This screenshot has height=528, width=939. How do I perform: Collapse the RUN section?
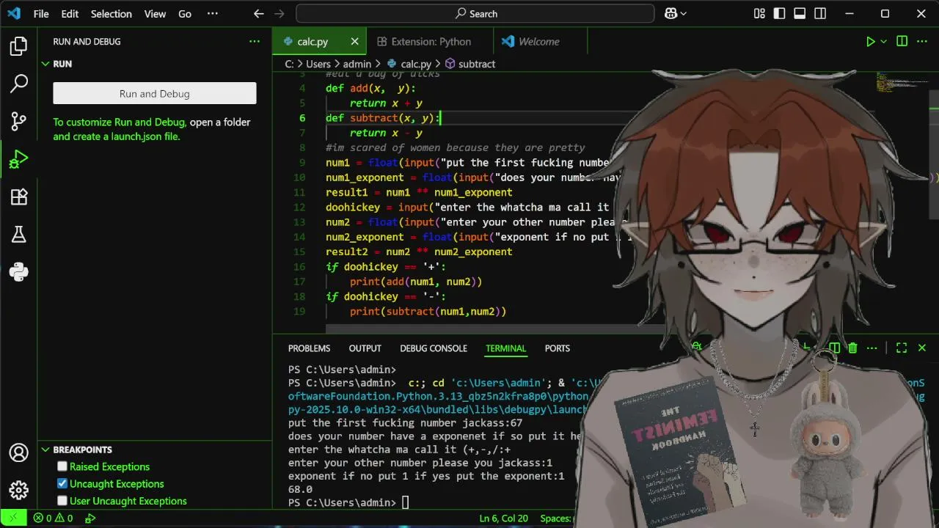45,64
